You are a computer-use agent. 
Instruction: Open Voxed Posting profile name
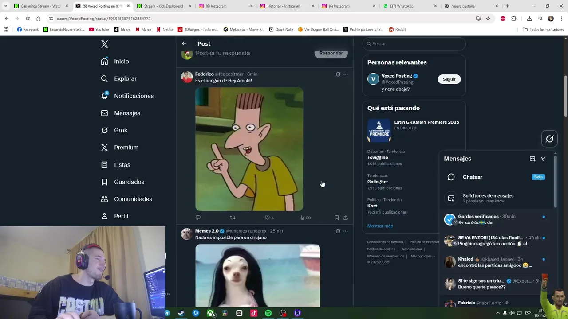(x=397, y=76)
